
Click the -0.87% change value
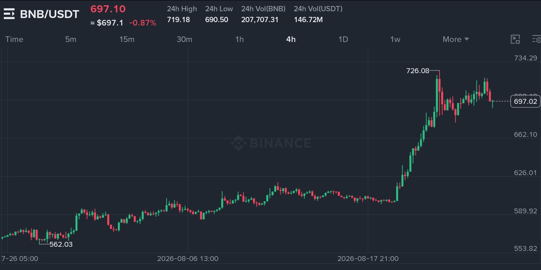143,23
